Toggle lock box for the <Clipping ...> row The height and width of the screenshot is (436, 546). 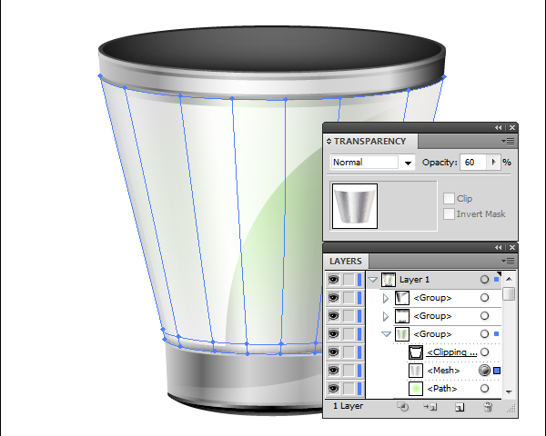[x=349, y=352]
